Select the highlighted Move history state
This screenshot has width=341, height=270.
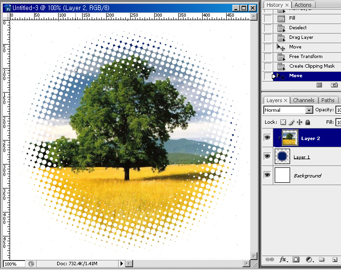(x=307, y=76)
